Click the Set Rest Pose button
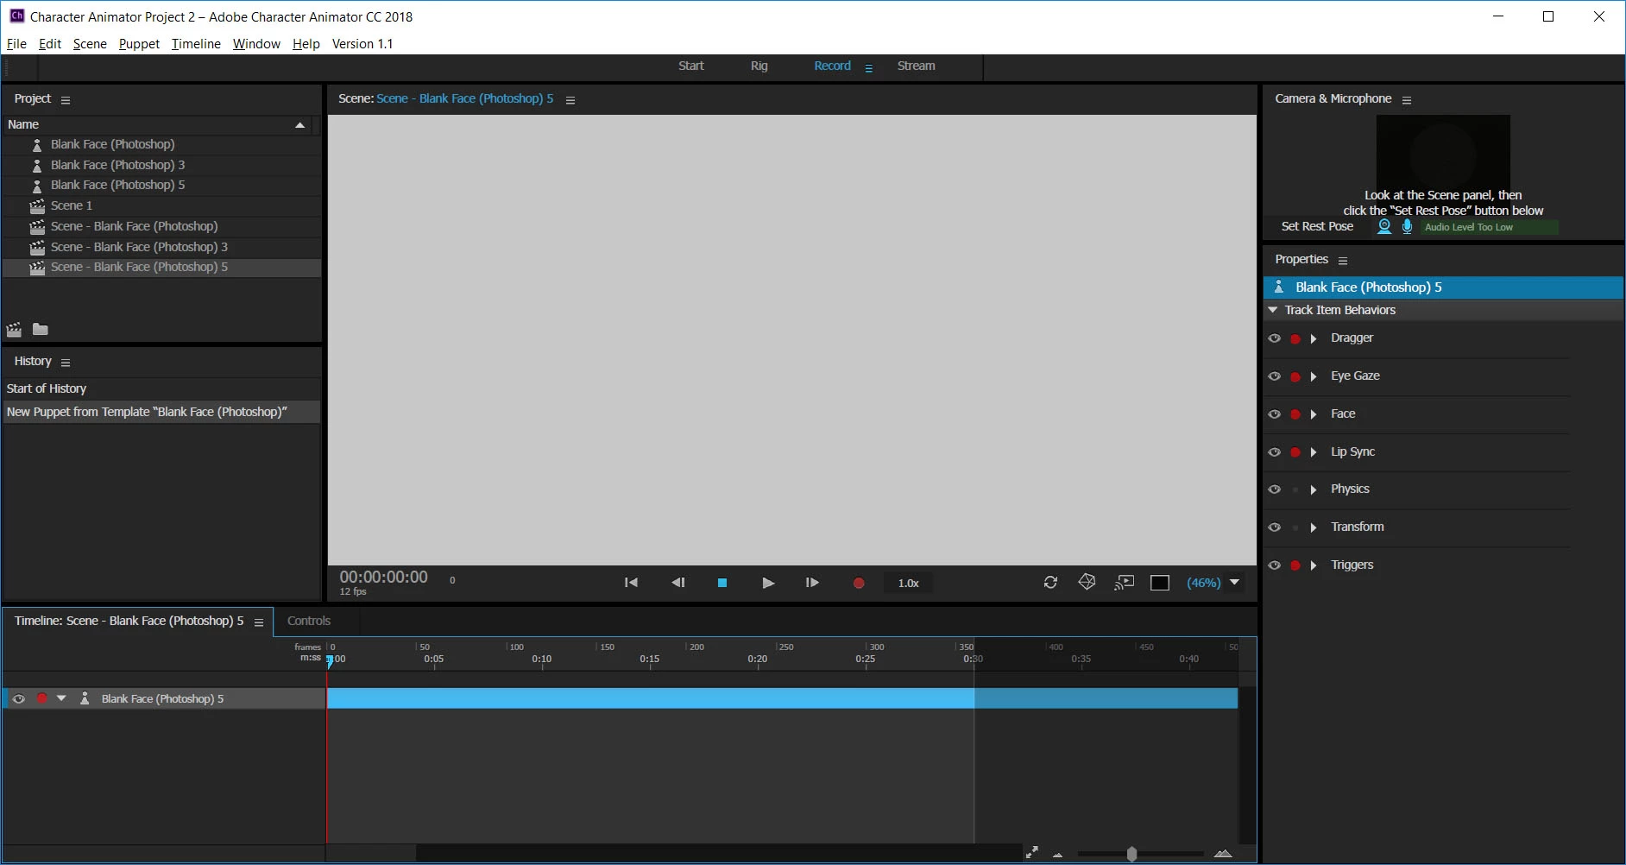The image size is (1626, 865). pos(1317,226)
